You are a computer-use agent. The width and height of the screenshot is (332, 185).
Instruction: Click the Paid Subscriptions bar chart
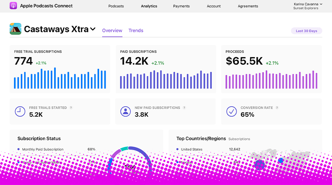pos(166,79)
